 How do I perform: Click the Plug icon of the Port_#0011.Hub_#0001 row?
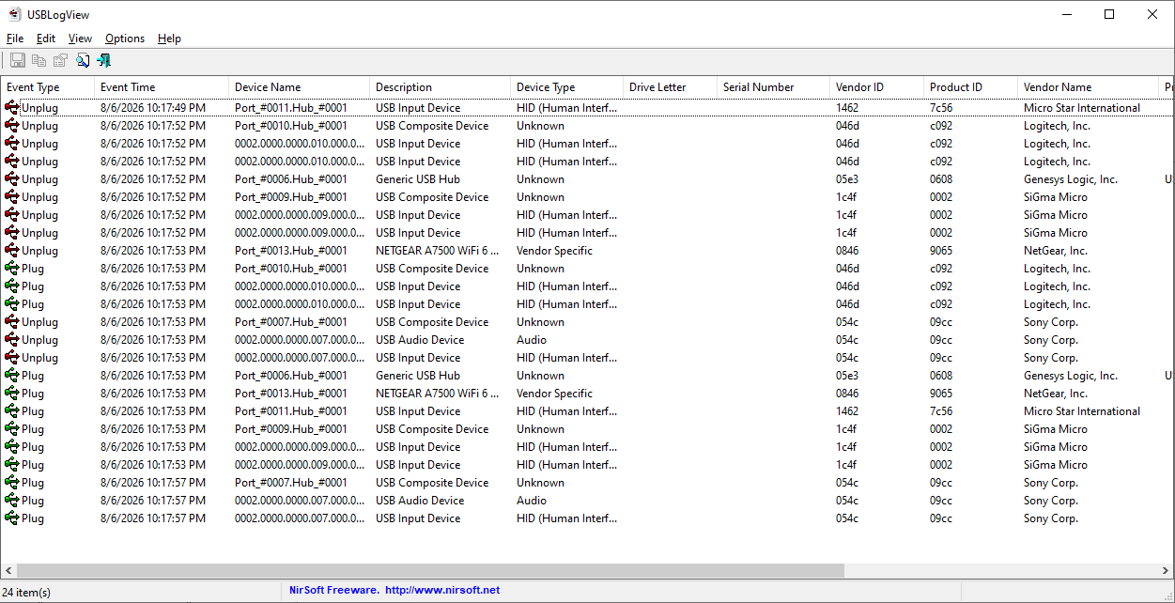[x=11, y=411]
